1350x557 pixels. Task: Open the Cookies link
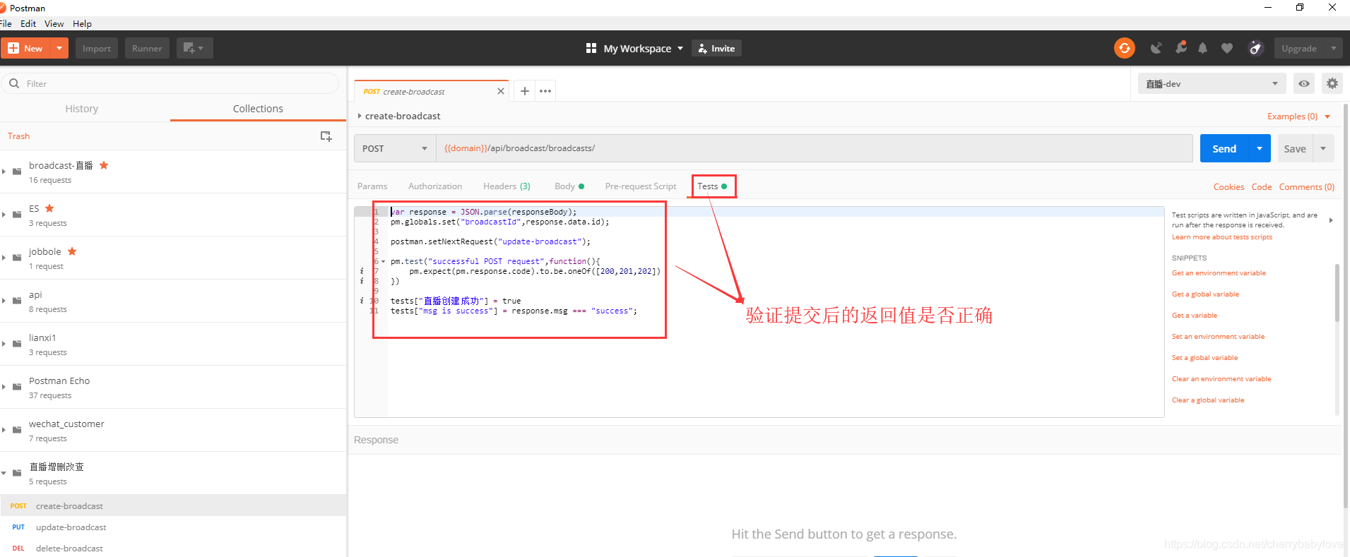coord(1228,187)
